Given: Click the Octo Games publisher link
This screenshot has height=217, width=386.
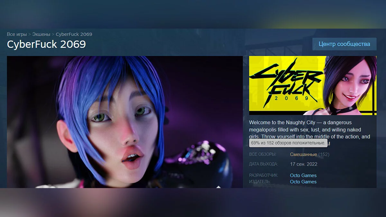Looking at the screenshot, I should 303,182.
